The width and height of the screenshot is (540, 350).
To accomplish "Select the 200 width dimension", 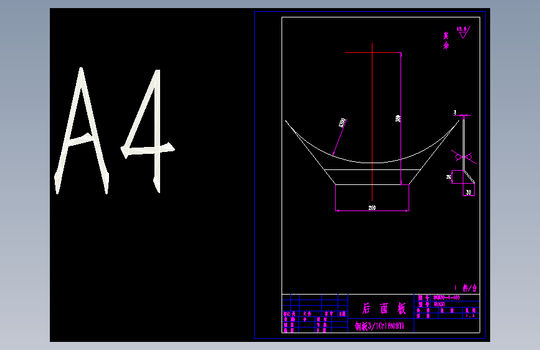I will (x=372, y=208).
